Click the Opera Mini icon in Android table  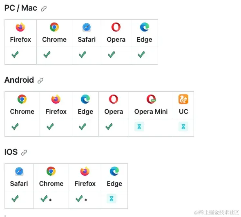[x=151, y=99]
